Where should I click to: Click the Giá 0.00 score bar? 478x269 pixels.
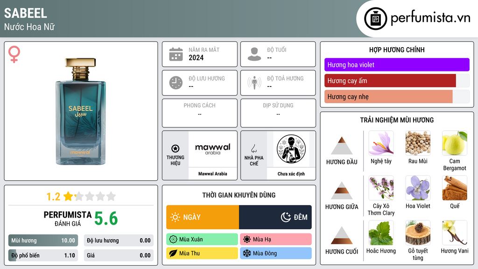pos(119,255)
